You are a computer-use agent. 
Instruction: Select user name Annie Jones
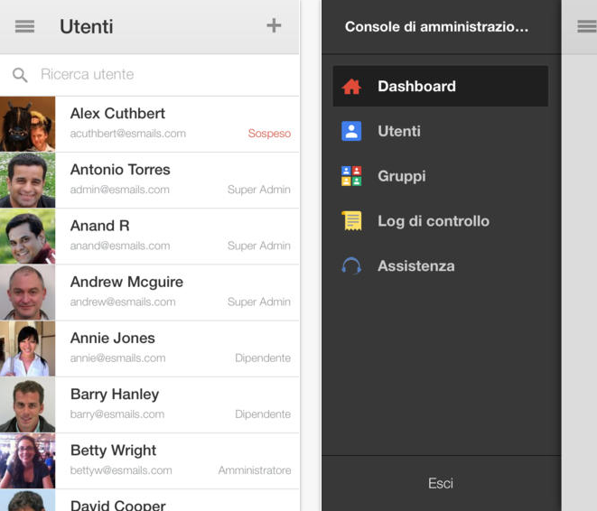(x=113, y=338)
